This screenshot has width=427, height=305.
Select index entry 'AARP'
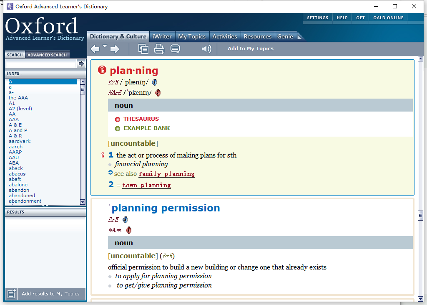(15, 152)
